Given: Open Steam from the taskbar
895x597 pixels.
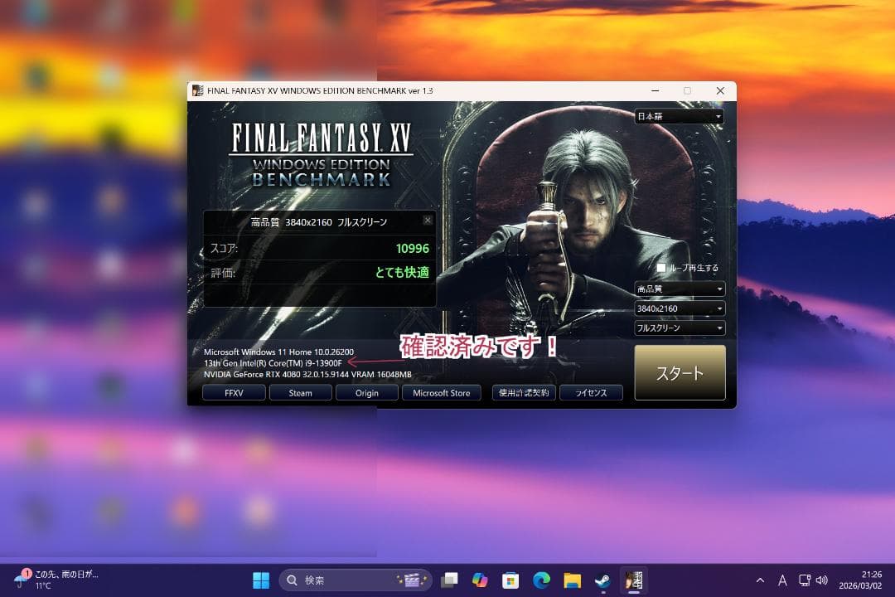Looking at the screenshot, I should coord(602,580).
